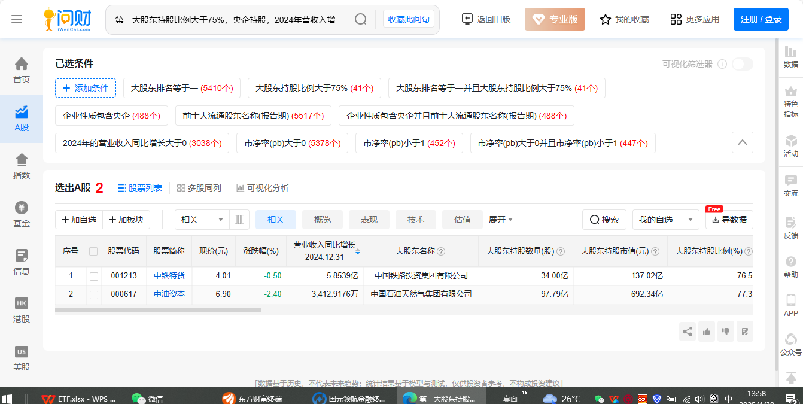
Task: Switch to 可视化分析 view
Action: pyautogui.click(x=263, y=188)
